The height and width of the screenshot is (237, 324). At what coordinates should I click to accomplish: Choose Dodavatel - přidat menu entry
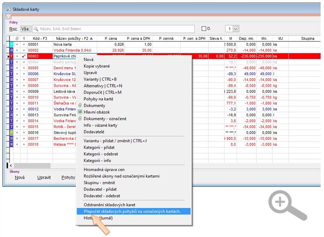(100, 189)
